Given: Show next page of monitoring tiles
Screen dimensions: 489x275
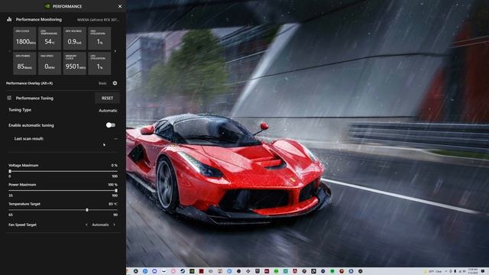Looking at the screenshot, I should (x=115, y=51).
